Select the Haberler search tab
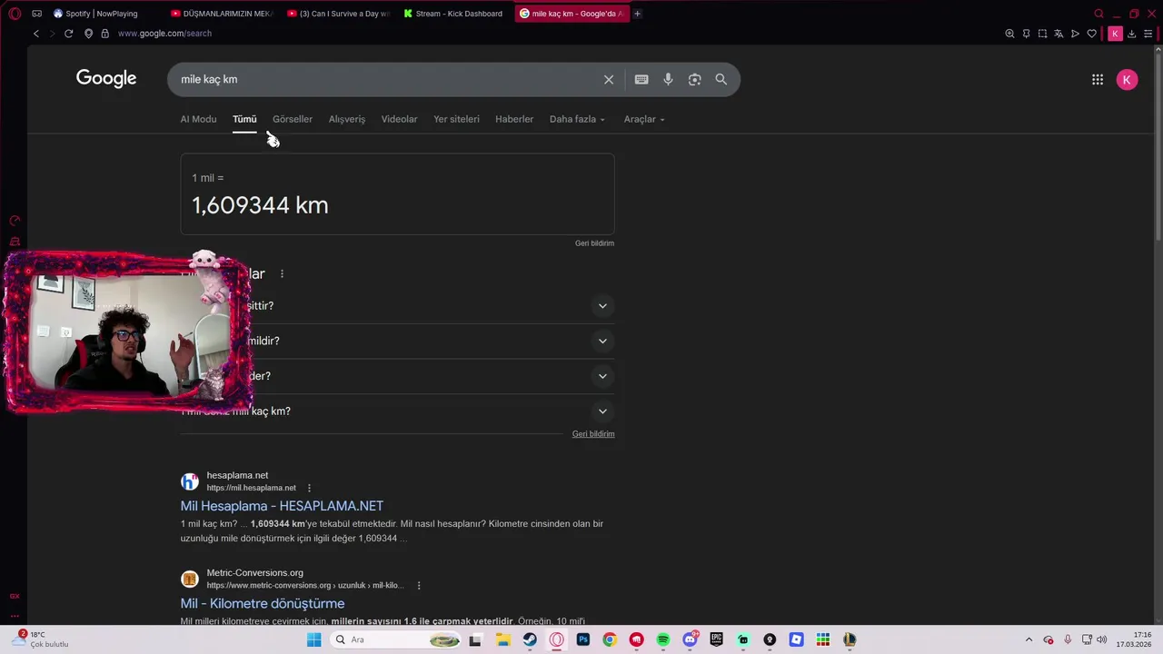The image size is (1163, 654). [x=514, y=119]
